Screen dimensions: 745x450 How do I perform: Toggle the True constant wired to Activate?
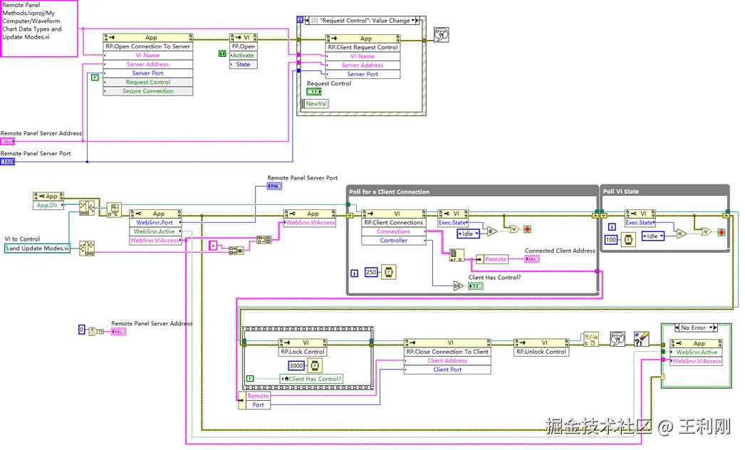coord(222,53)
